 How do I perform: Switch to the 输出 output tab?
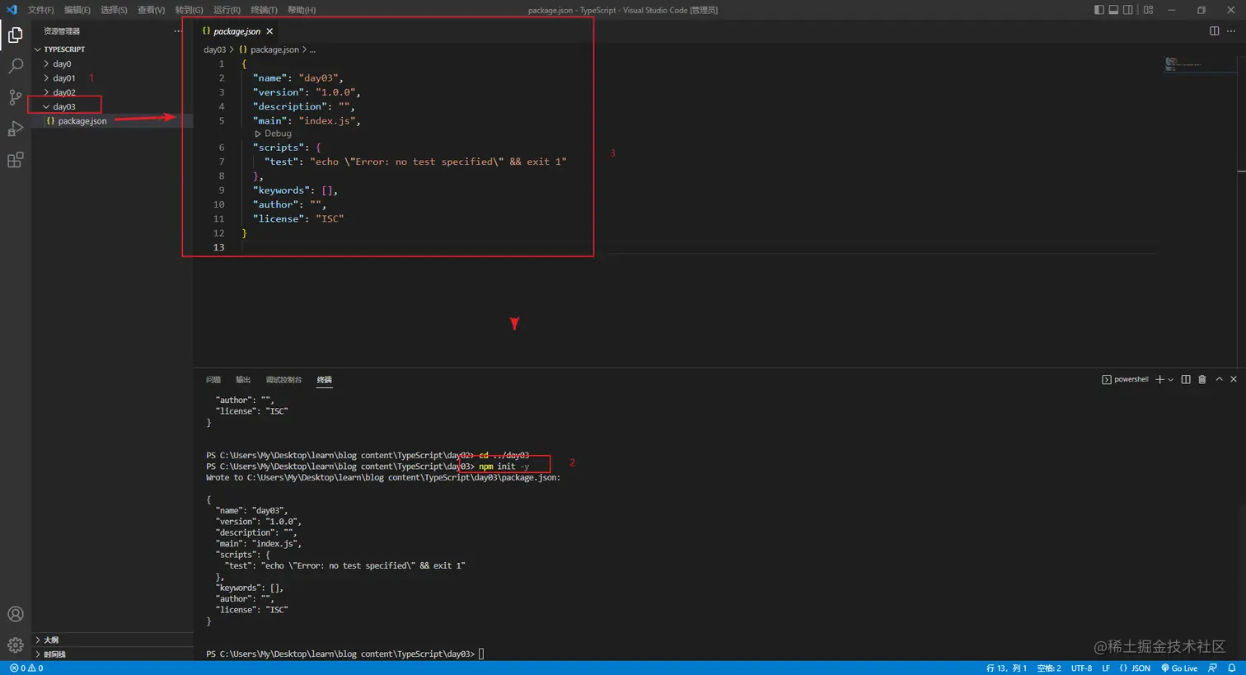click(243, 380)
